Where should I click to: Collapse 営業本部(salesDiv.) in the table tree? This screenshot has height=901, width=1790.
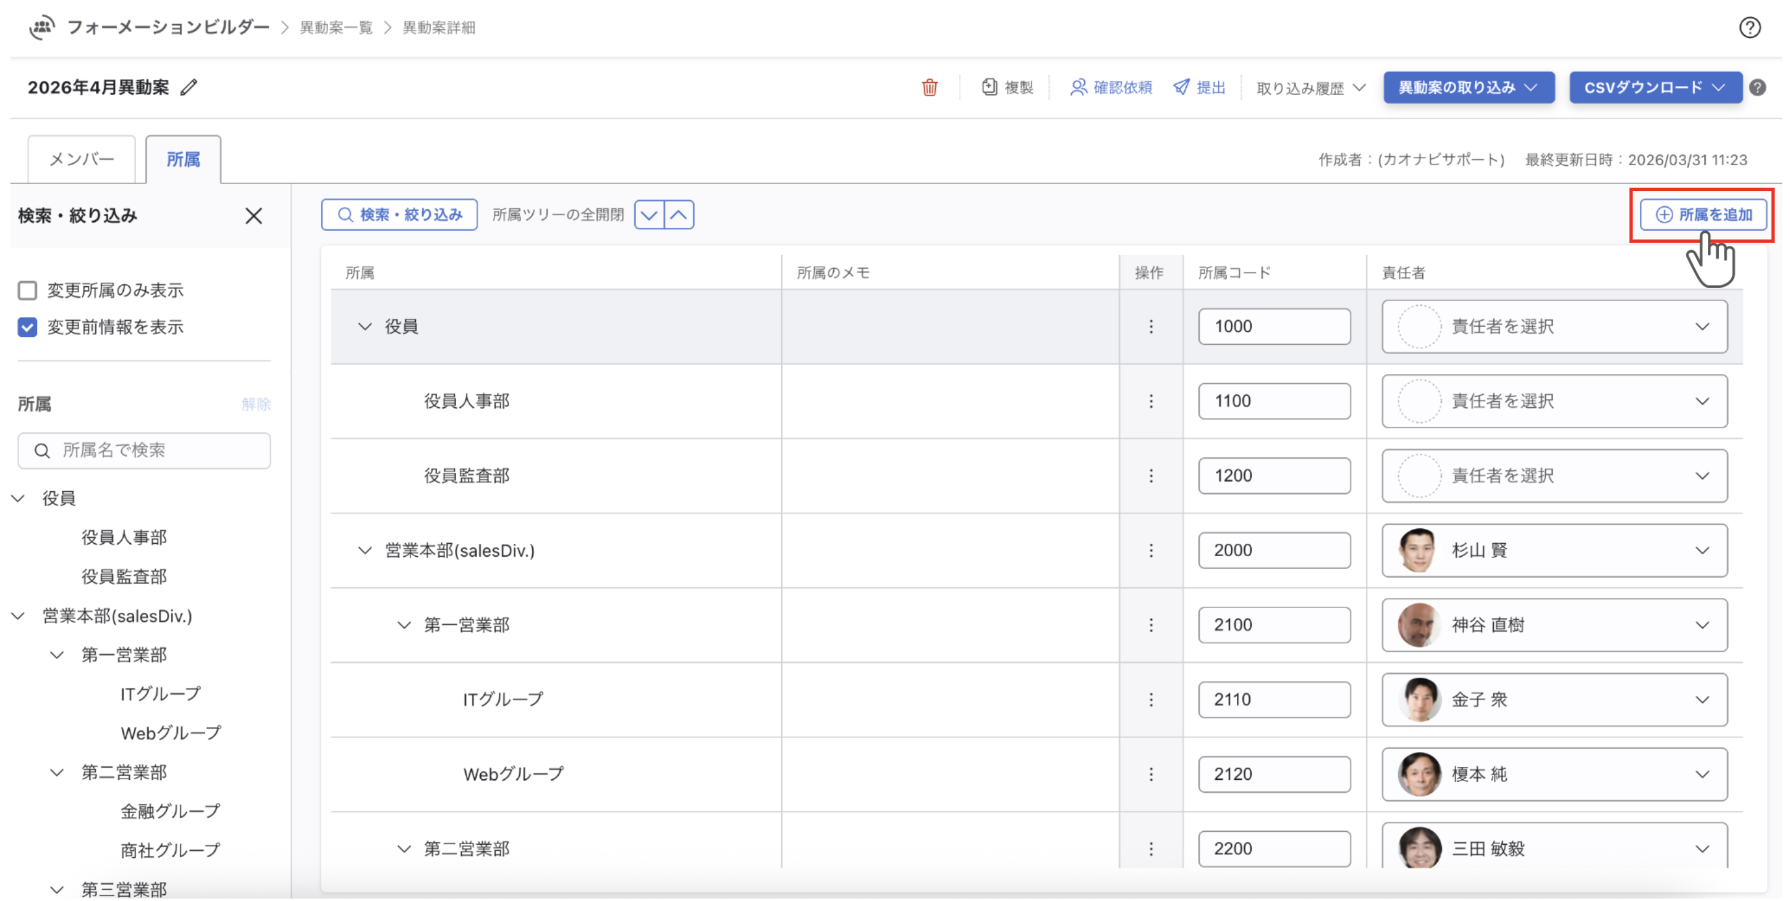point(364,551)
